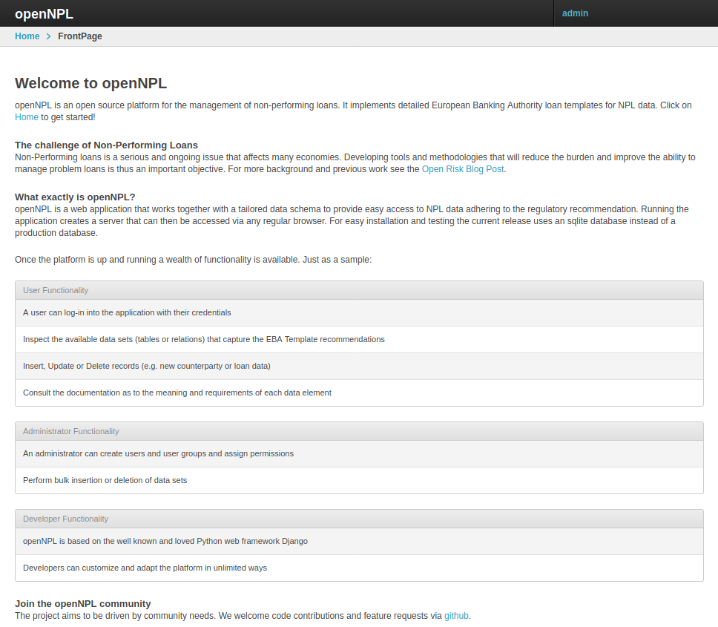Click the openNPL brand in the navbar
This screenshot has height=627, width=718.
(45, 13)
